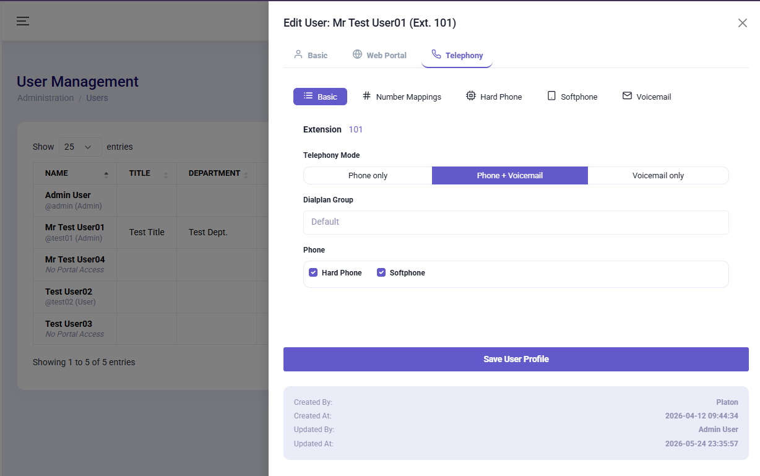Viewport: 760px width, 476px height.
Task: Click the Test Title cell
Action: click(x=147, y=232)
